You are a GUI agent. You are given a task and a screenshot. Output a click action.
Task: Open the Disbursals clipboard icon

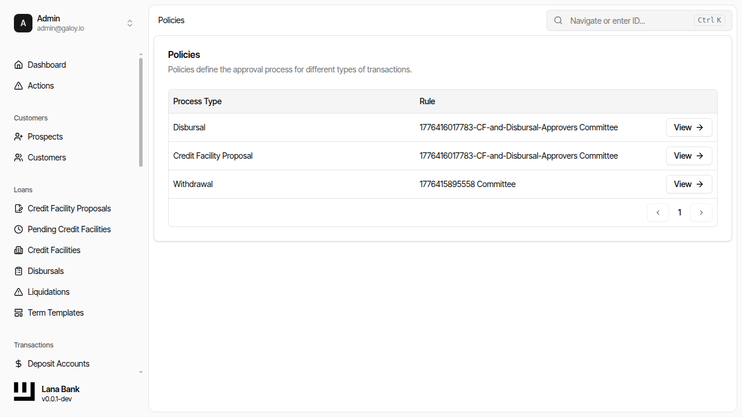(x=18, y=270)
